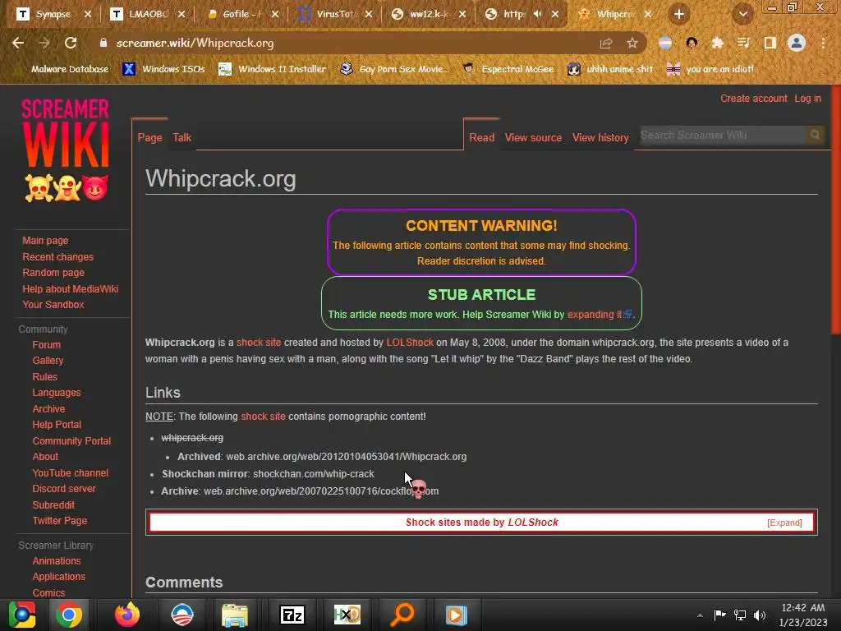Click the Create account link
The width and height of the screenshot is (841, 631).
(754, 99)
